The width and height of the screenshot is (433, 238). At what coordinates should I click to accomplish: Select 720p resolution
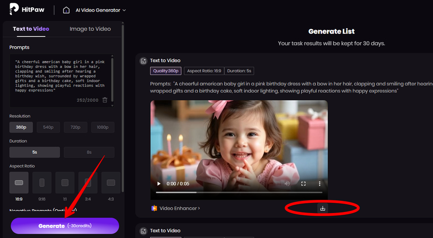coord(75,127)
